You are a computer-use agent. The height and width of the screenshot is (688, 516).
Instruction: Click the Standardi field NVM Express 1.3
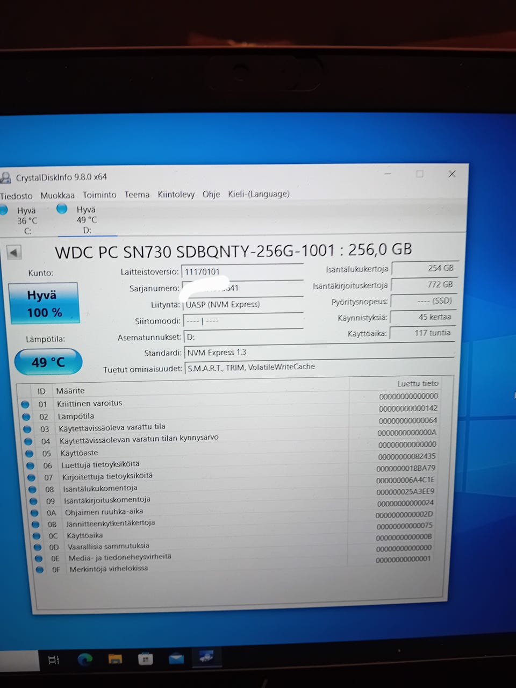pyautogui.click(x=320, y=352)
